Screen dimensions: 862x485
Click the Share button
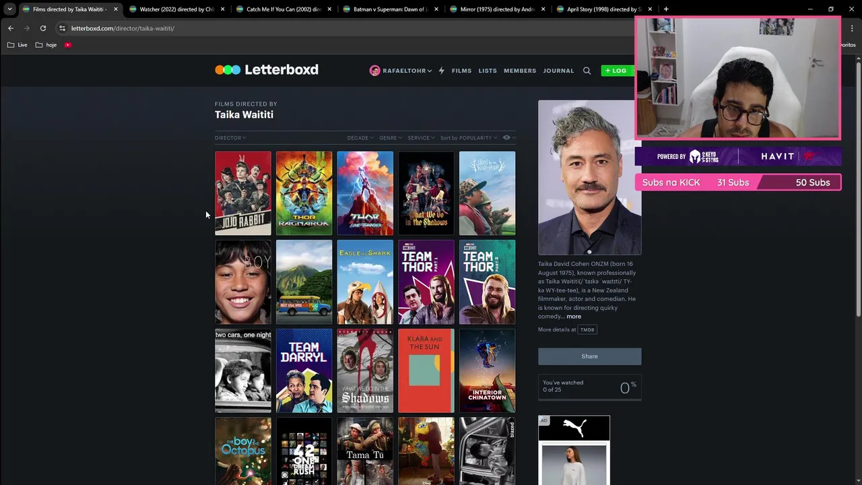[589, 356]
